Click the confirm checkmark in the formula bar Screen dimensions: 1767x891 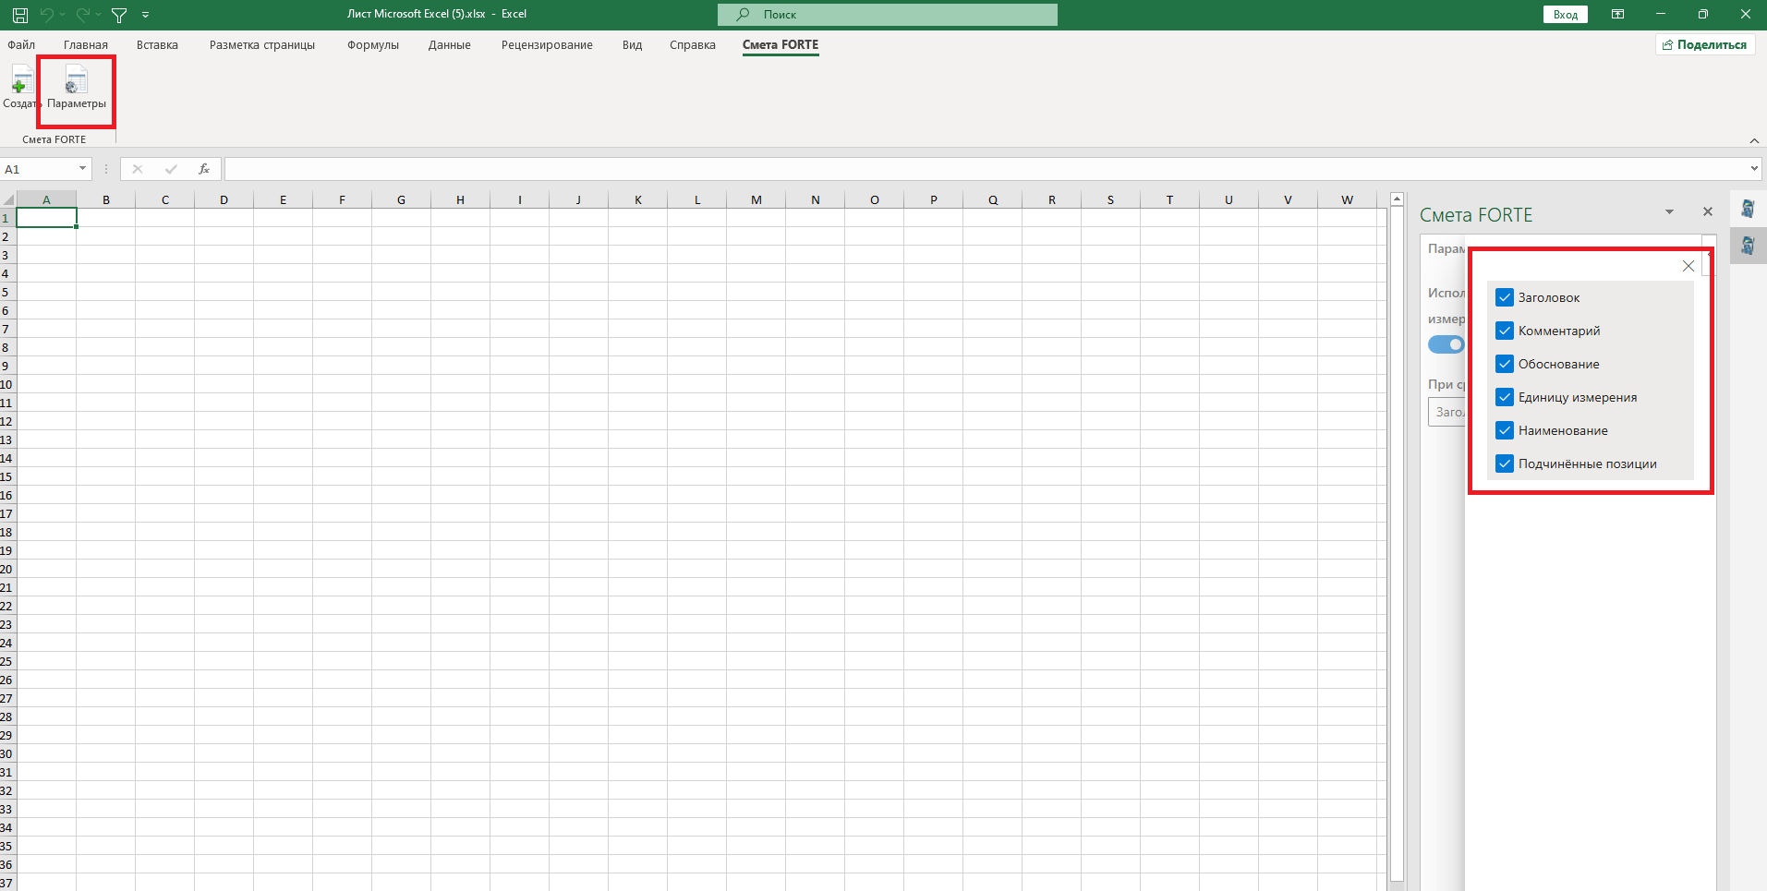pos(171,169)
